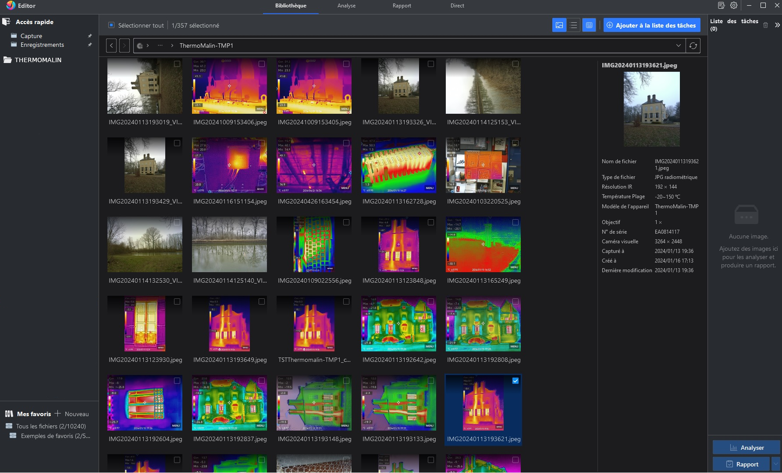Click the Rapport button at bottom

coord(742,464)
